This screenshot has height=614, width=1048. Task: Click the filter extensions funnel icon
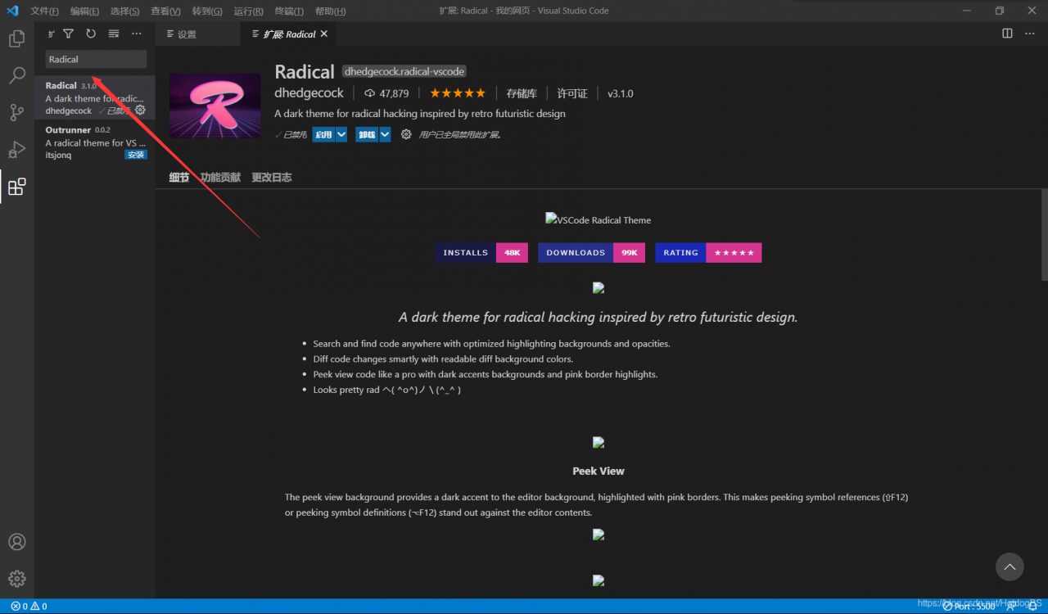click(69, 34)
